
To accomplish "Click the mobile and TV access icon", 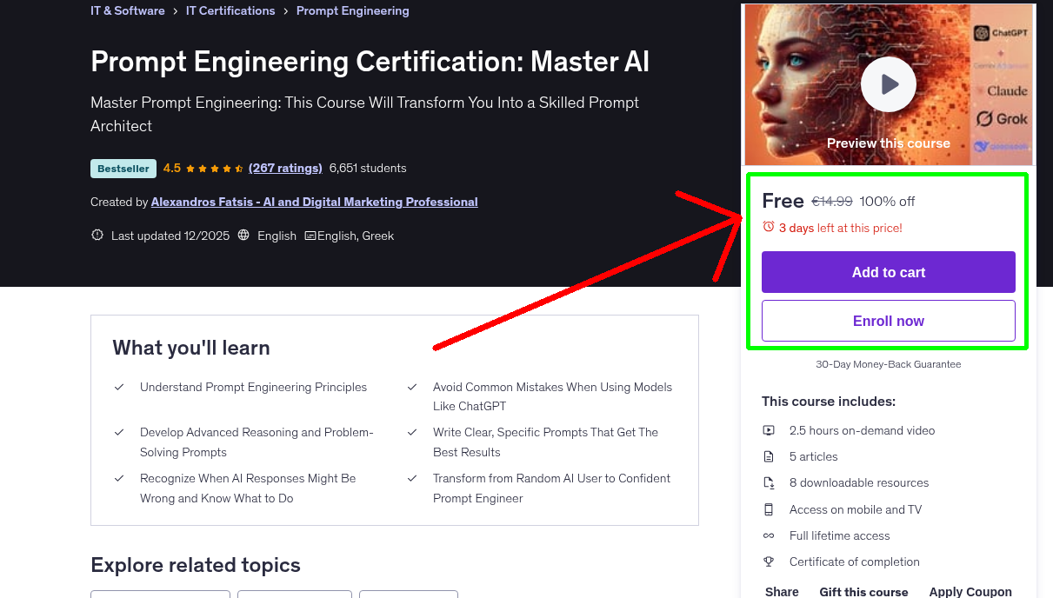I will (769, 509).
